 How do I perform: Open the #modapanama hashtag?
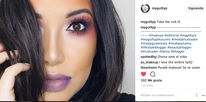pos(180,43)
